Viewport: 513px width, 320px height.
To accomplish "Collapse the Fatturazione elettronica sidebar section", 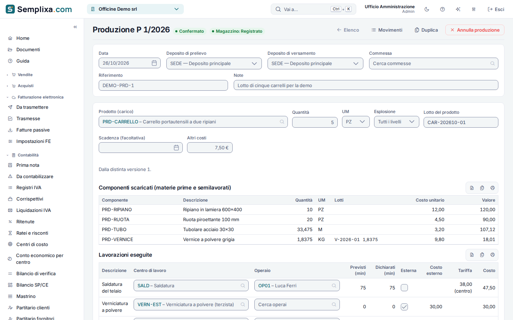I will (40, 97).
